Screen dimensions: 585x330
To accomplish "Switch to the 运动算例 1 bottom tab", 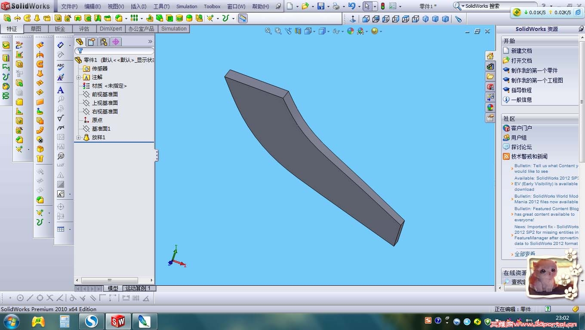I will point(138,288).
